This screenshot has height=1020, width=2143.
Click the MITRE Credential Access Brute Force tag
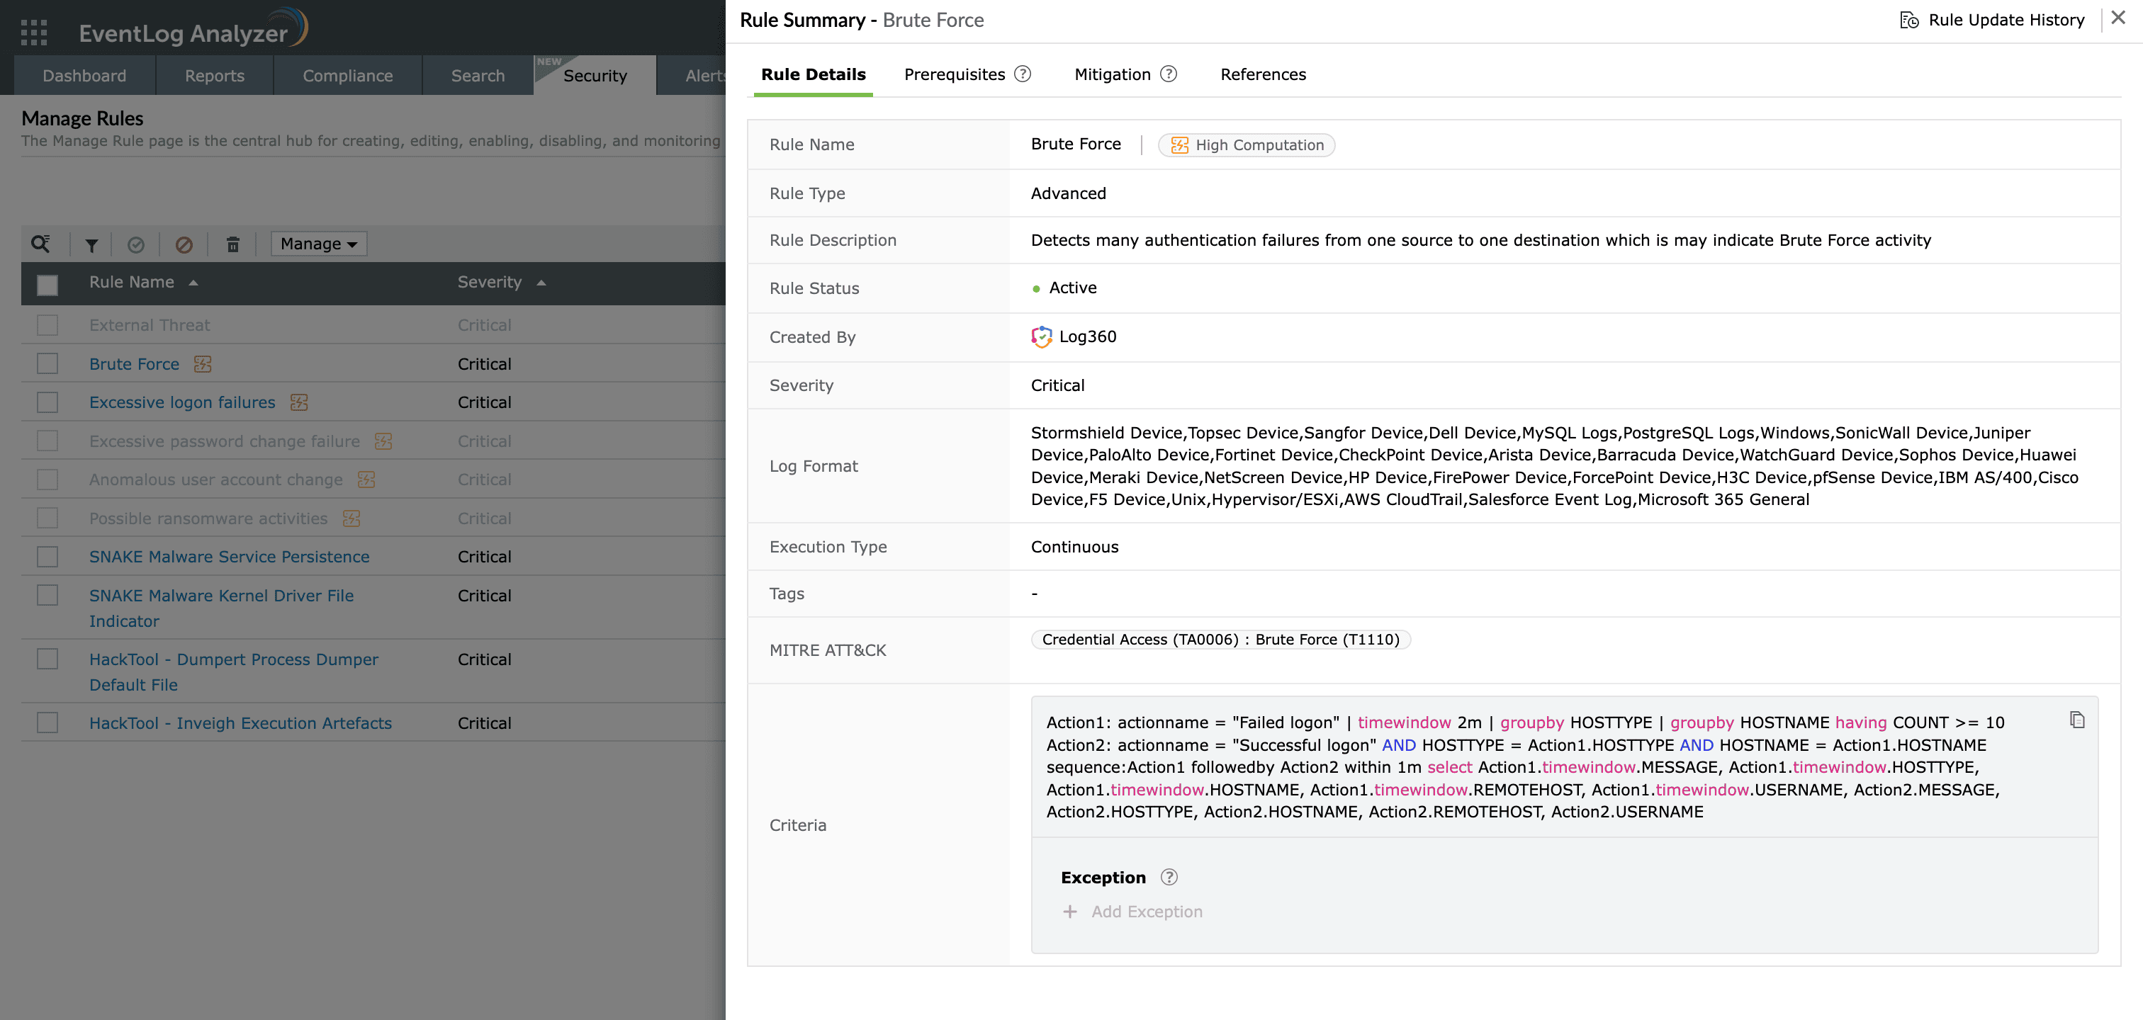(x=1220, y=639)
